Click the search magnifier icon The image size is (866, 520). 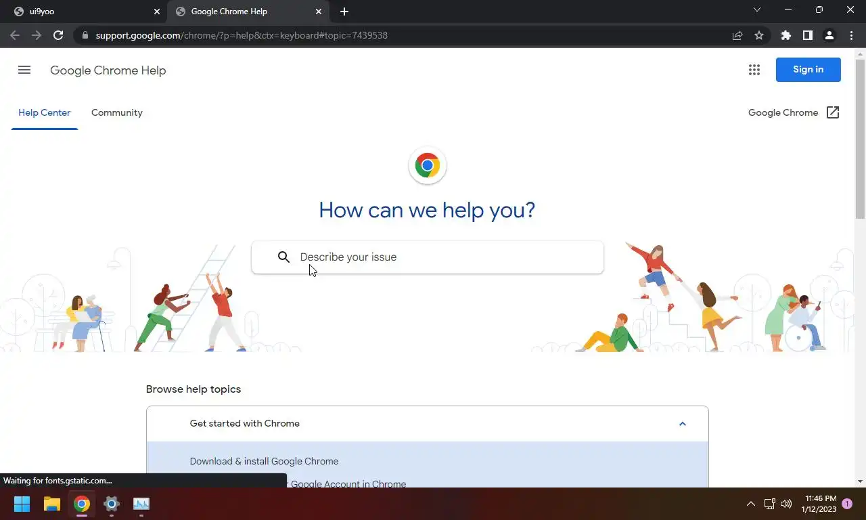pos(283,257)
